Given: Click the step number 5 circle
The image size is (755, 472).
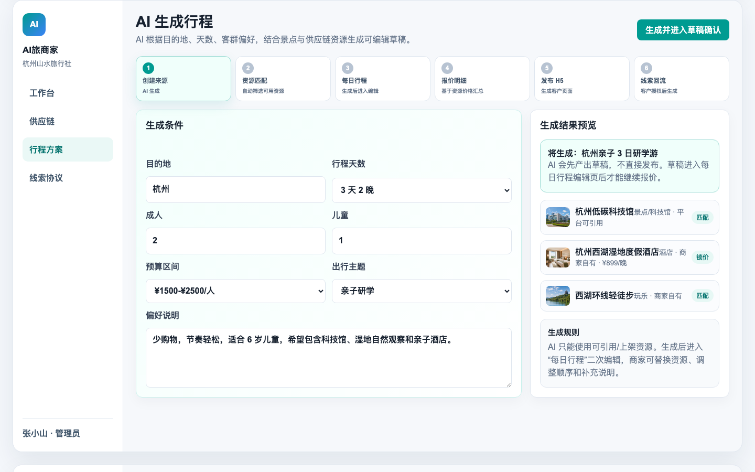Looking at the screenshot, I should coord(547,68).
